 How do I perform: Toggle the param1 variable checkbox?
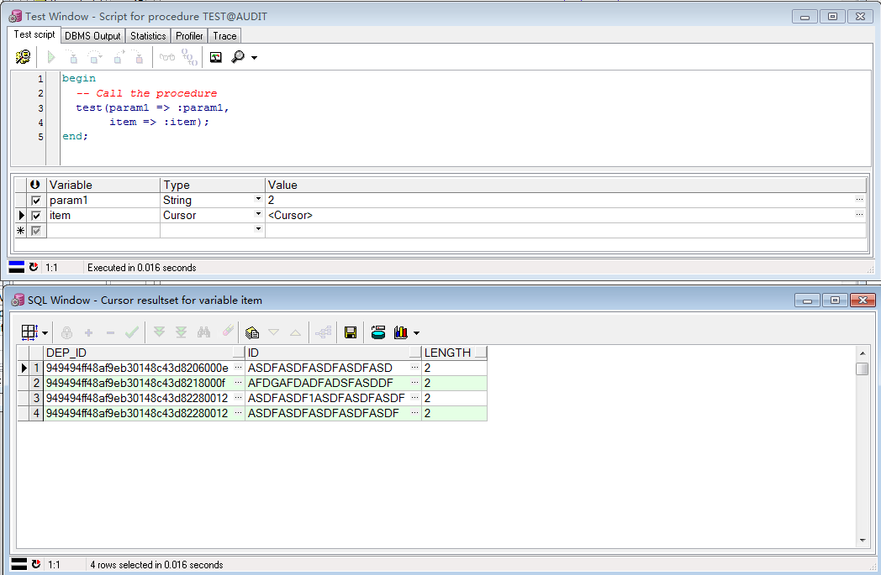click(x=35, y=201)
